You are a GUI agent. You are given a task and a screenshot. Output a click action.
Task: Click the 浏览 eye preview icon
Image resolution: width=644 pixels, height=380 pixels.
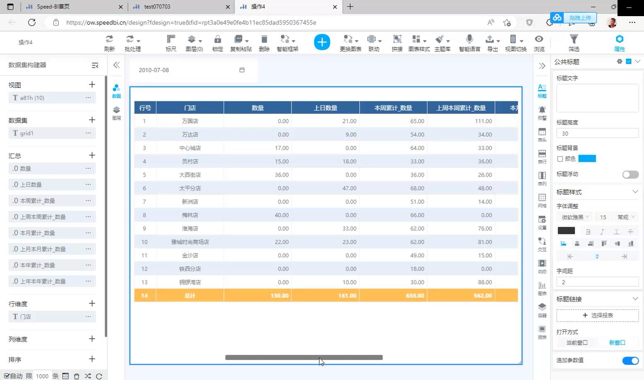tap(539, 39)
